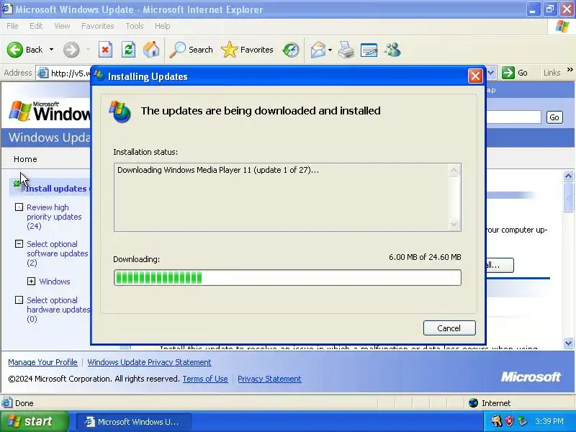Click the Stop loading icon

105,50
